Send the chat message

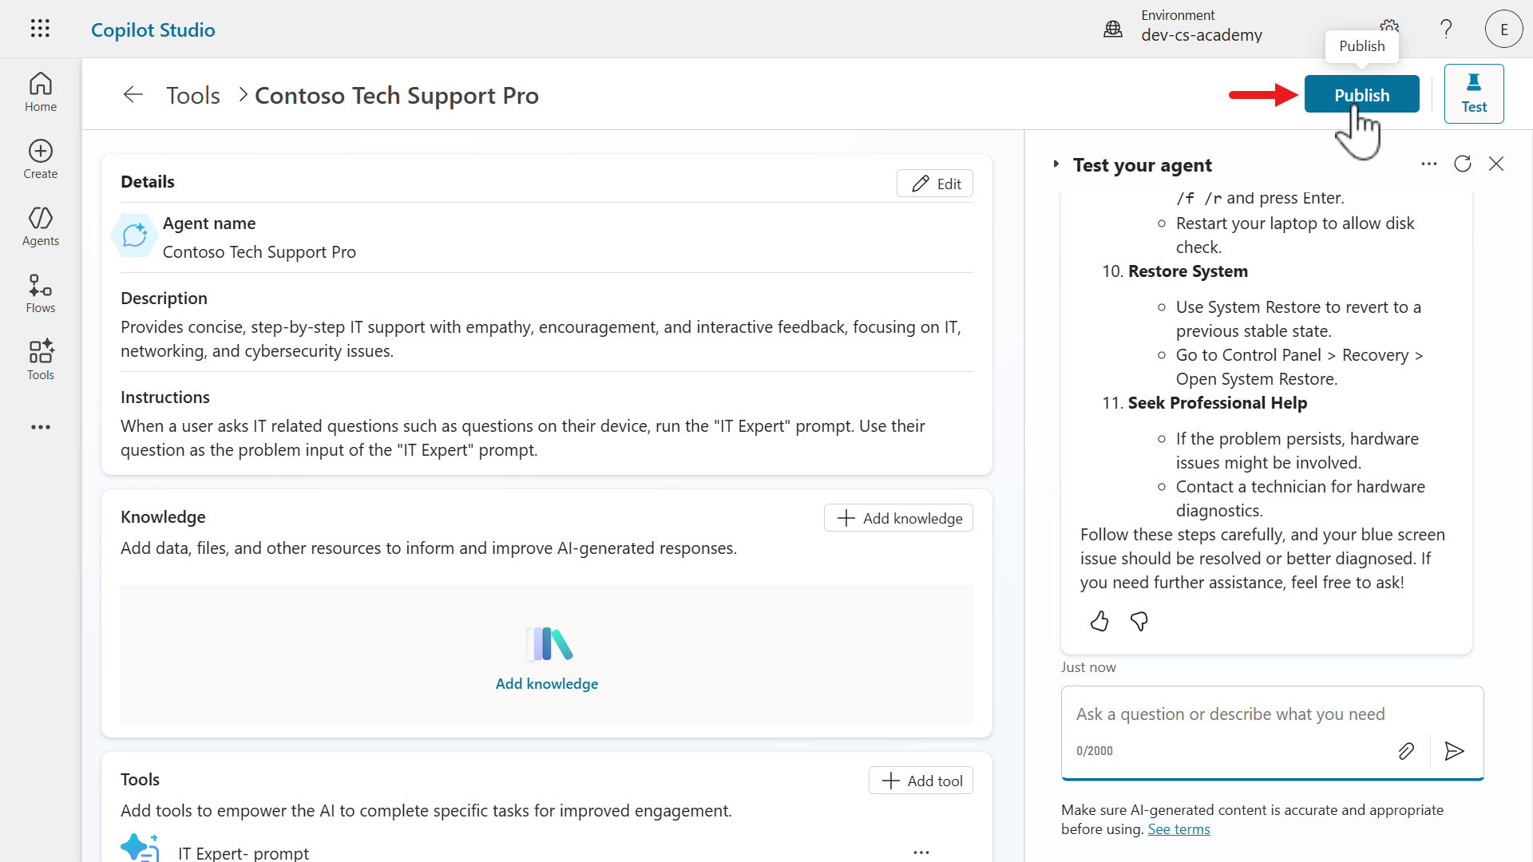[x=1454, y=751]
